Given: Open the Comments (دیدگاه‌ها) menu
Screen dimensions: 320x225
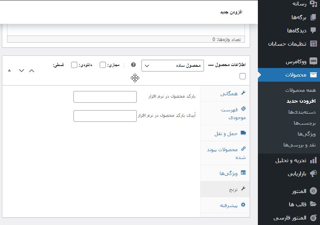Looking at the screenshot, I should (x=289, y=30).
